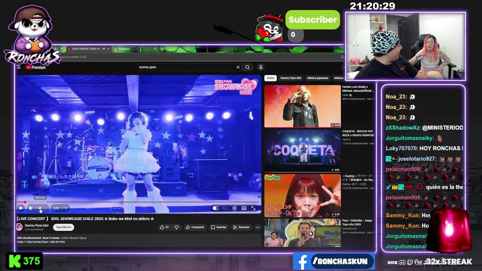Screen dimensions: 482x271
Task: Open a new browser tab with plus
Action: [162, 49]
